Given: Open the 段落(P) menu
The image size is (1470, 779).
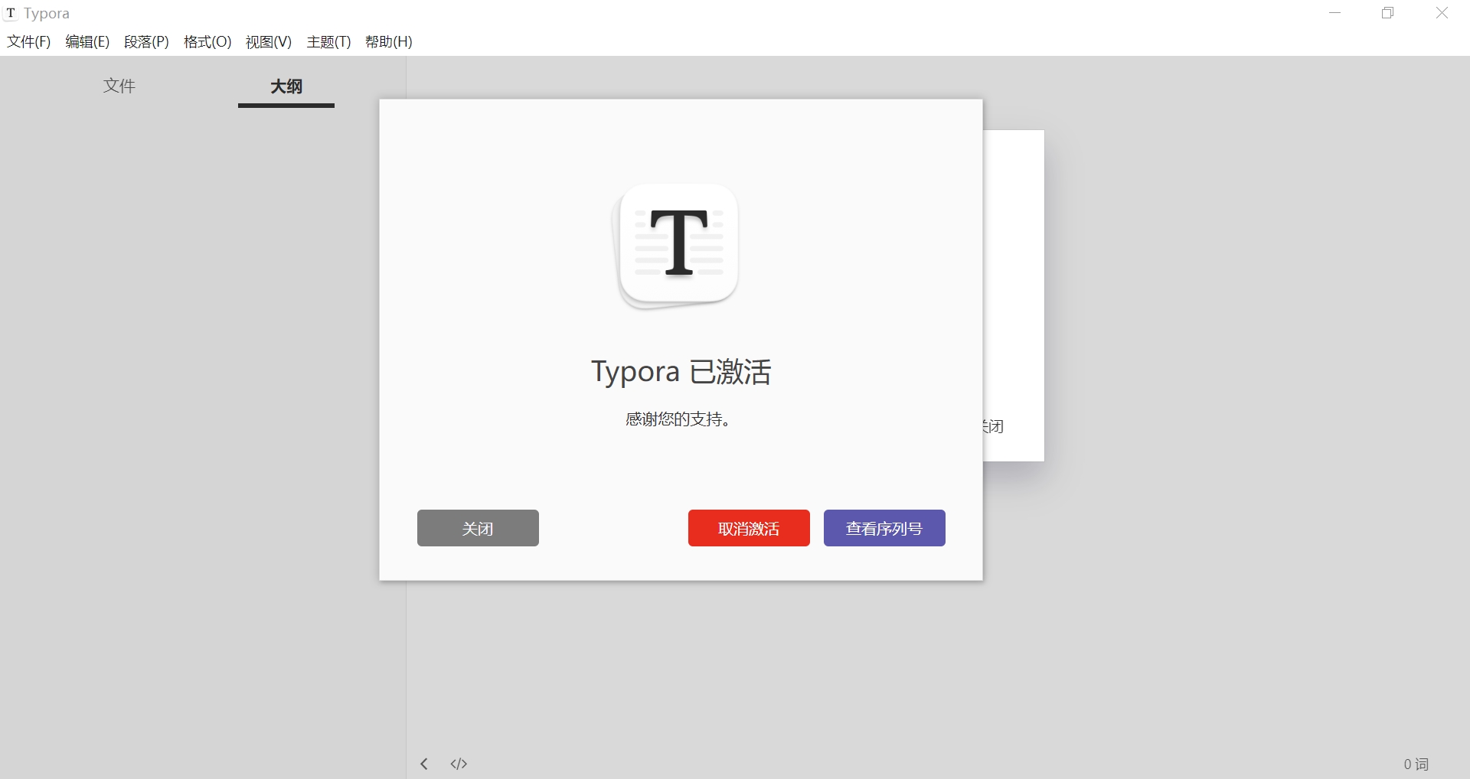Looking at the screenshot, I should [x=146, y=42].
